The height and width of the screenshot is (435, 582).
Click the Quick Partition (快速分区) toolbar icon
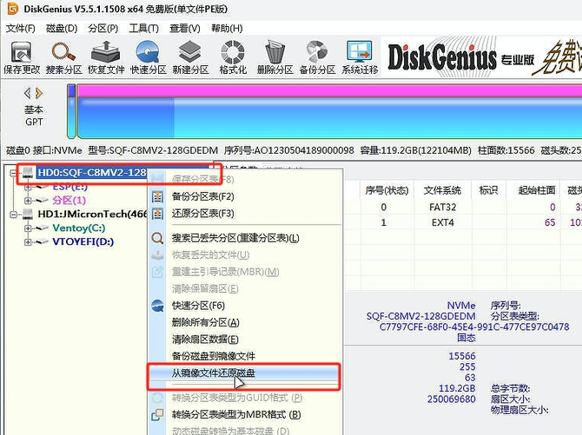click(x=149, y=57)
